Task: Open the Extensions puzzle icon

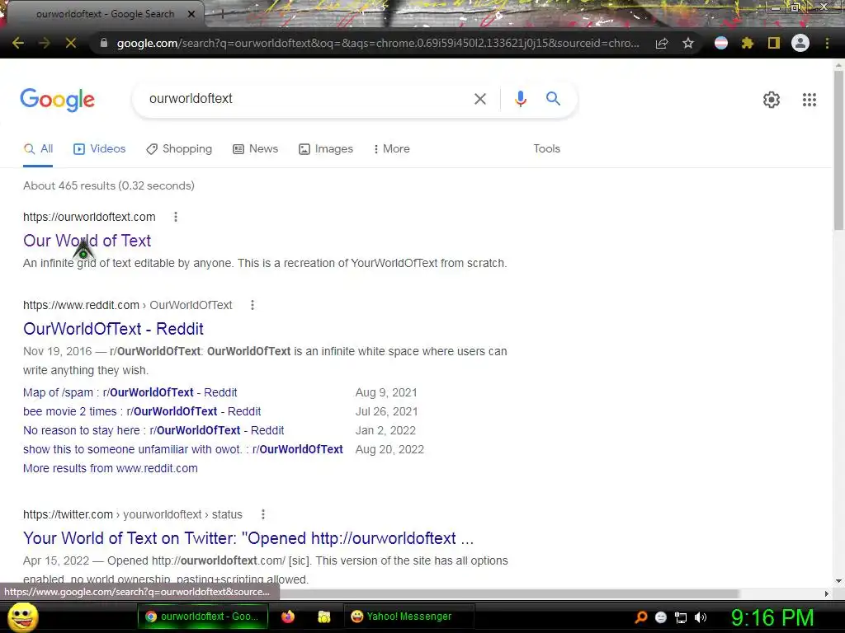Action: [x=747, y=43]
